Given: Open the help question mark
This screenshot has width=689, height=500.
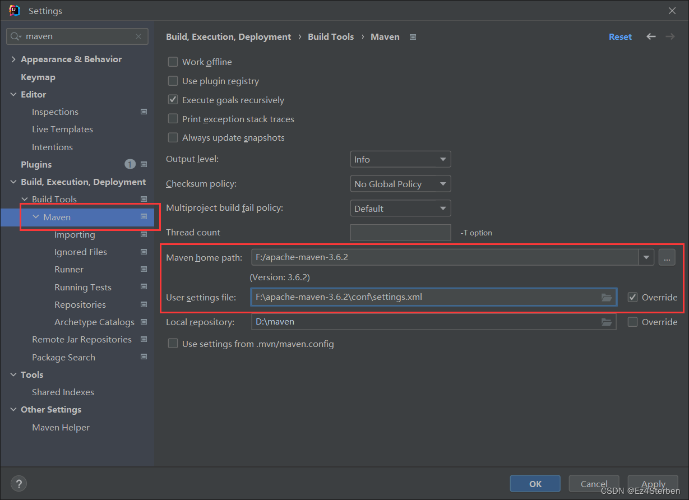Looking at the screenshot, I should 19,483.
